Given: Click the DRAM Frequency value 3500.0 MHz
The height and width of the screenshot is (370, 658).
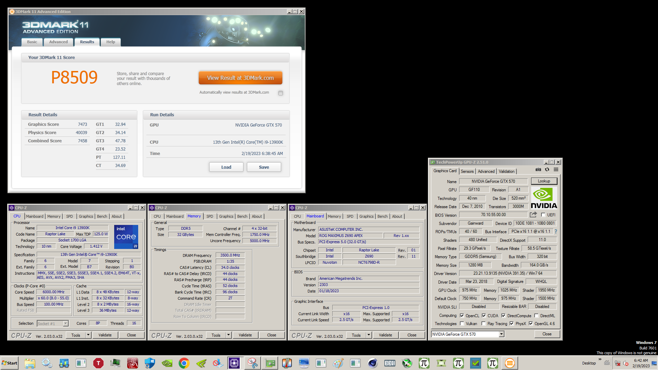Looking at the screenshot, I should pos(230,255).
